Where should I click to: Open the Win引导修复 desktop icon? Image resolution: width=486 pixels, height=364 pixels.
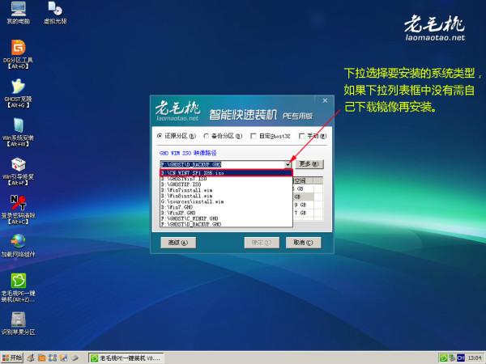[19, 171]
